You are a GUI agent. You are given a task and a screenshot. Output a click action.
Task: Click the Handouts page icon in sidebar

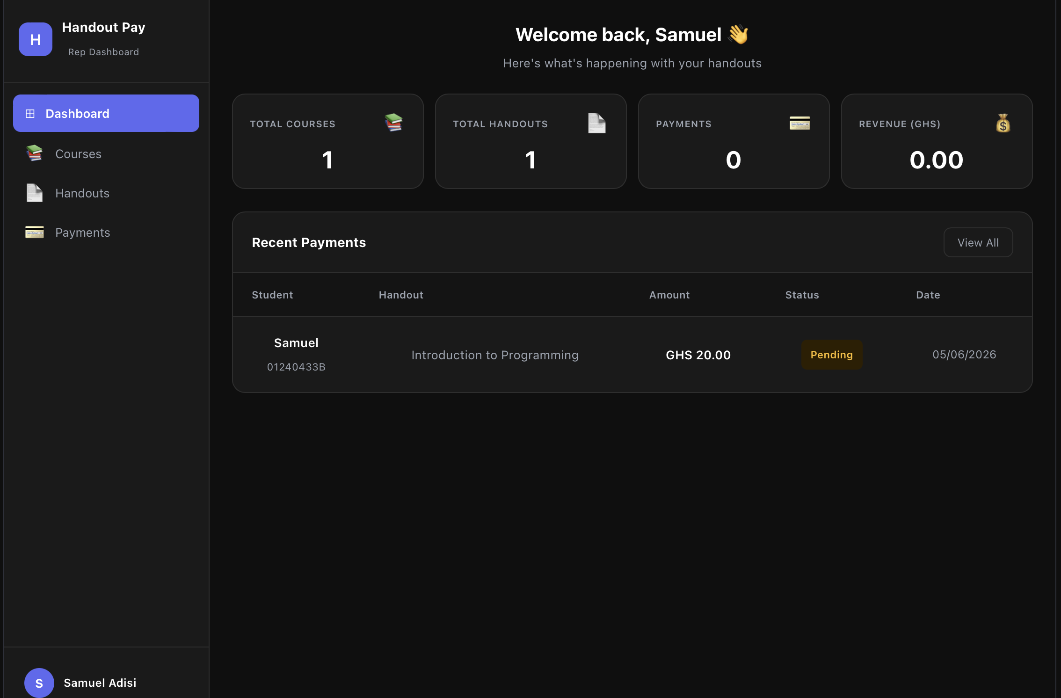click(x=34, y=193)
